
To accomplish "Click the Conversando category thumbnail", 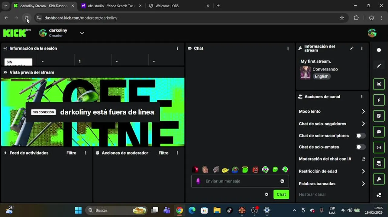I will (x=305, y=73).
